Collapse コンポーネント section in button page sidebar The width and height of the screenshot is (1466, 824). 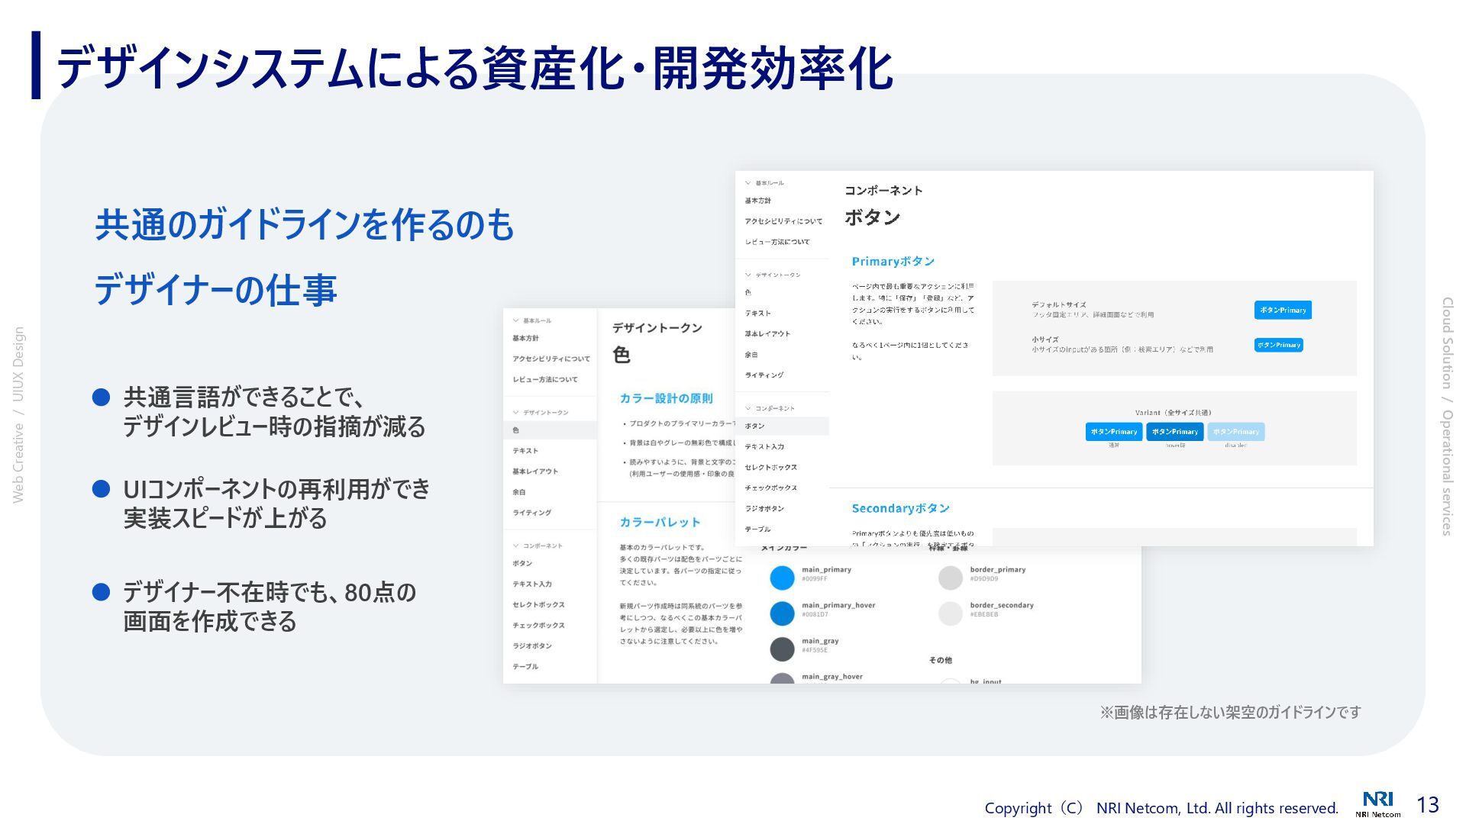click(x=748, y=408)
